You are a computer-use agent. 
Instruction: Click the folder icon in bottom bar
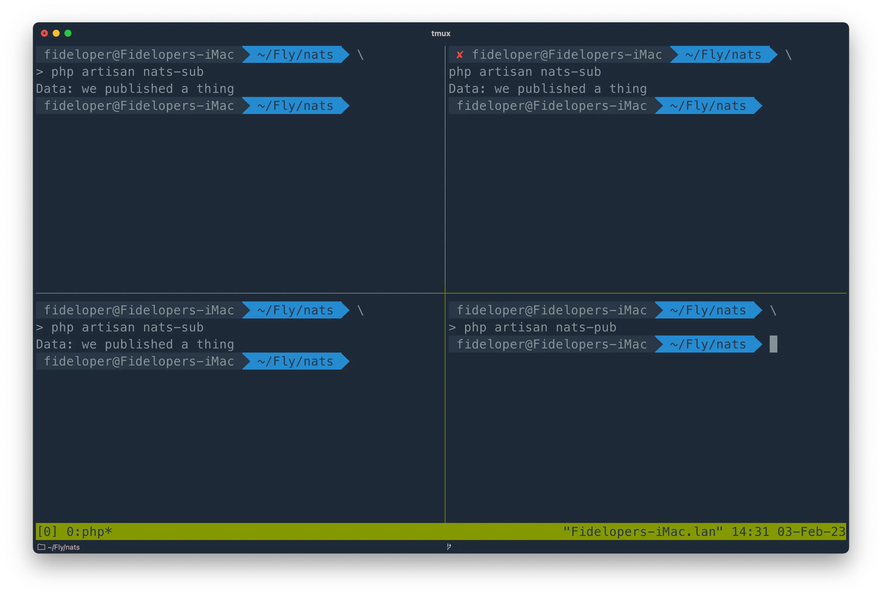click(41, 547)
